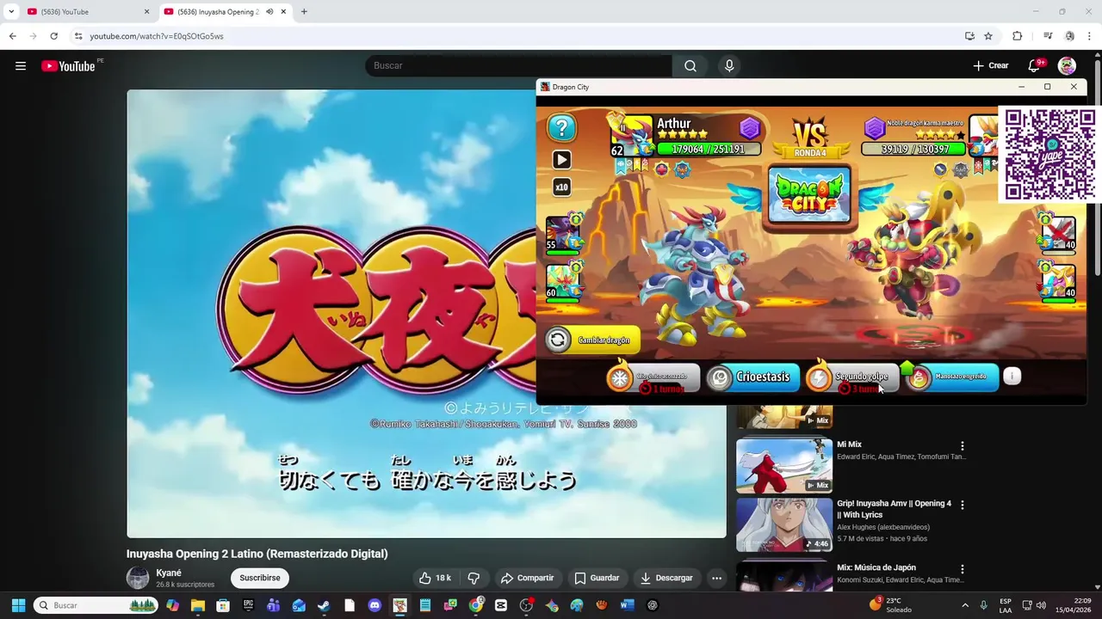Open the Crear menu on YouTube

[991, 65]
